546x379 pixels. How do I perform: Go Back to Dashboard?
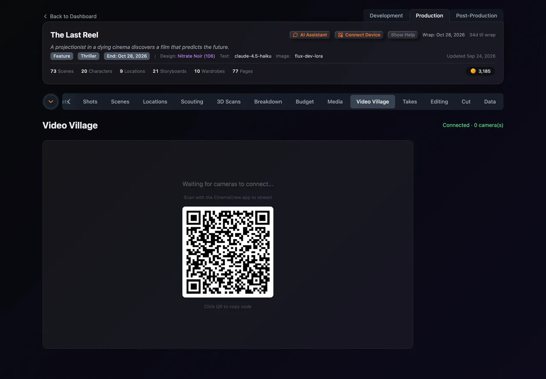click(70, 16)
